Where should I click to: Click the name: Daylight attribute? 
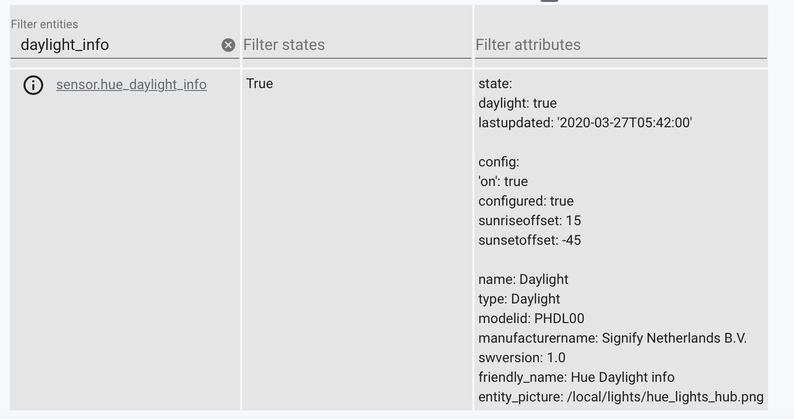(523, 279)
